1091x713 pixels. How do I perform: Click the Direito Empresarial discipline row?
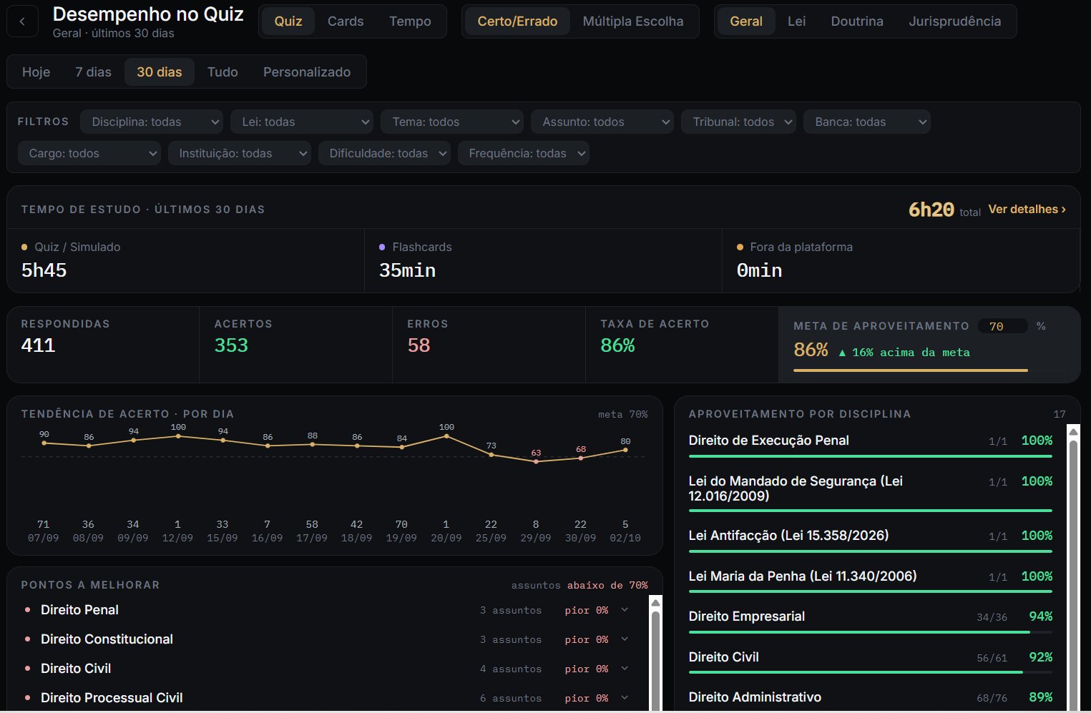tap(871, 621)
